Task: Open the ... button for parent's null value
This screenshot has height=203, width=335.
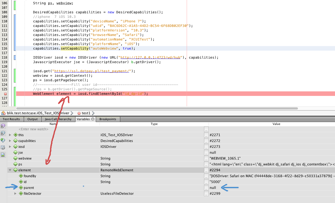Action: (206, 188)
